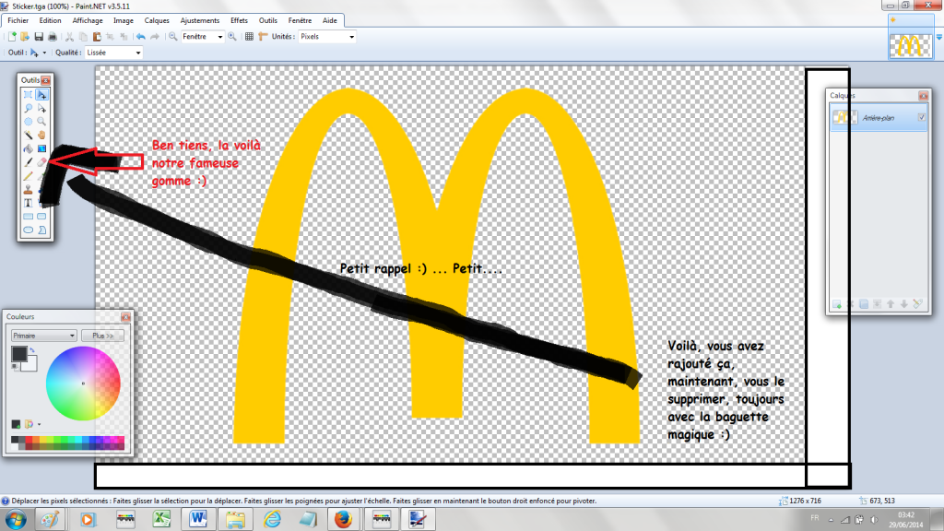Click the layer properties icon in Calques
This screenshot has height=531, width=944.
point(917,304)
